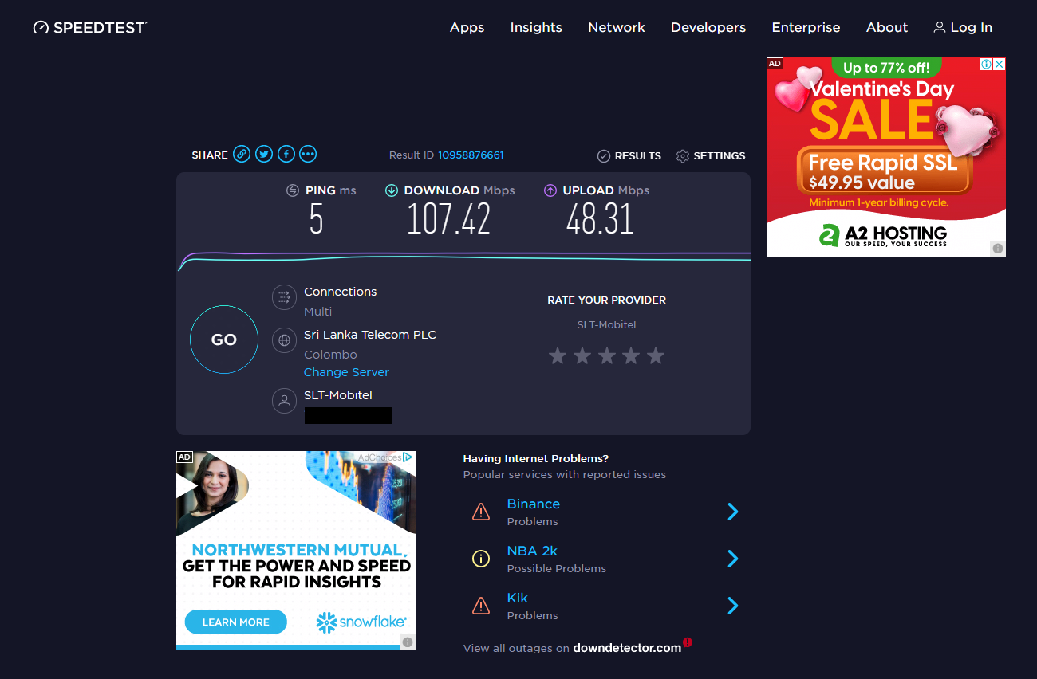
Task: Click the SLT-Mobitel provider name under the server
Action: pyautogui.click(x=338, y=395)
